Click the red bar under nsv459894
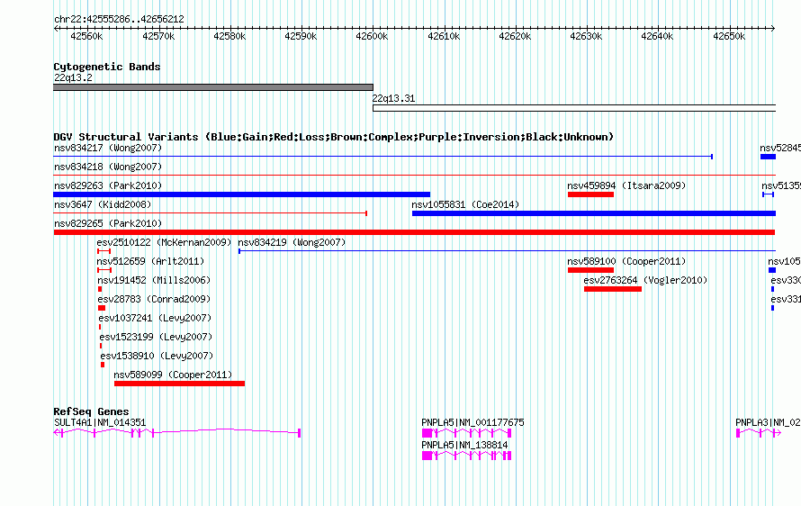Viewport: 801px width, 506px height. (590, 194)
